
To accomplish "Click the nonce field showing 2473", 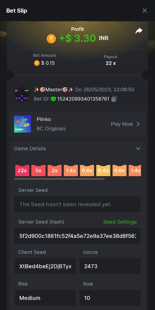I will pyautogui.click(x=110, y=266).
